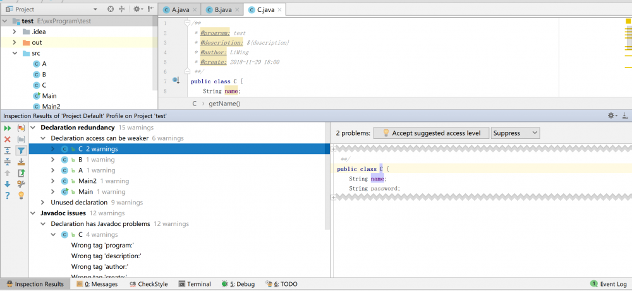
Task: Expand the out folder
Action: (x=15, y=42)
